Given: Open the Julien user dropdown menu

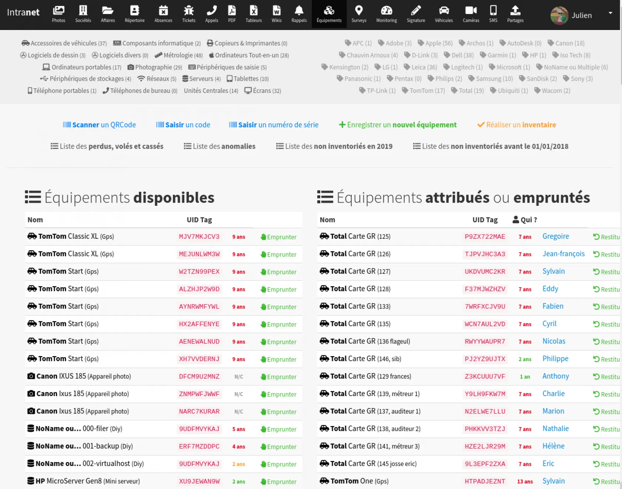Looking at the screenshot, I should (581, 15).
